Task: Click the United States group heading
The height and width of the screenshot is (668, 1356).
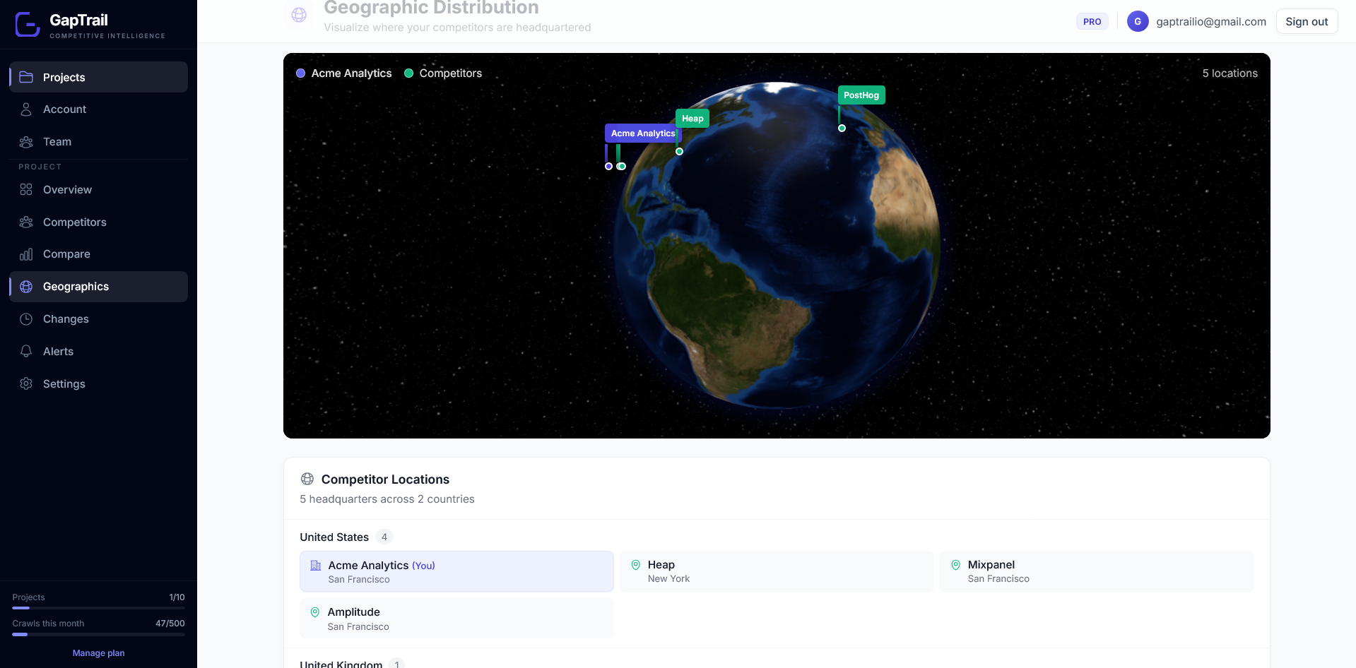Action: (x=334, y=537)
